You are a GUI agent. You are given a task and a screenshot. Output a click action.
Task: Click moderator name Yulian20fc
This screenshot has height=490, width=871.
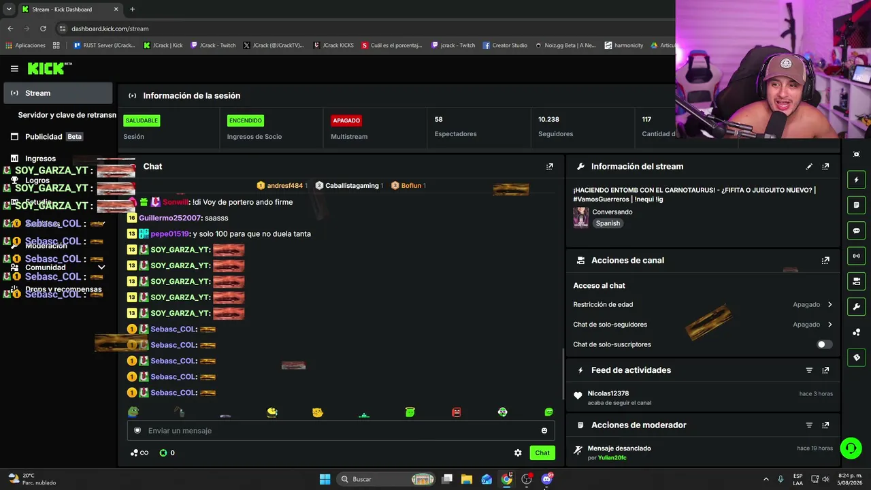click(x=612, y=458)
